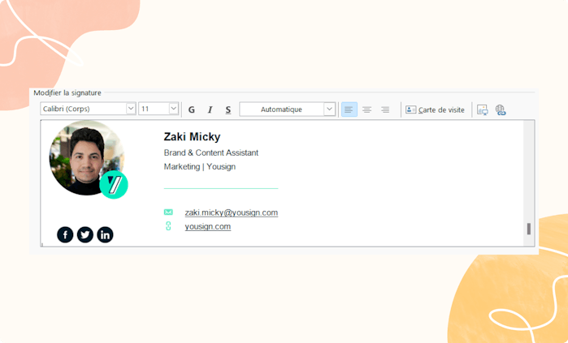Toggle bold formatting with the G button
The width and height of the screenshot is (568, 343).
point(192,109)
